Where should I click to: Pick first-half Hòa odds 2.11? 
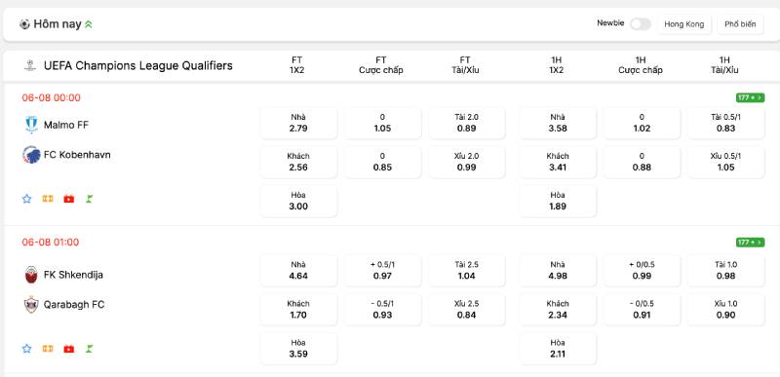(558, 348)
